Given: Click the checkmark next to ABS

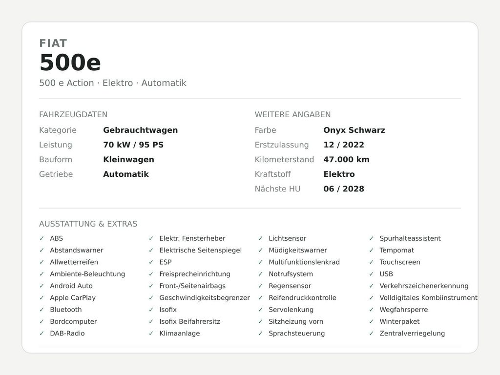Looking at the screenshot, I should pos(42,238).
